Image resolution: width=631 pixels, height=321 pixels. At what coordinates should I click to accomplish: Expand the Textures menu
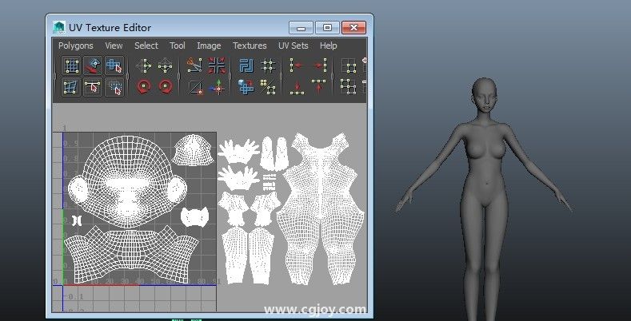pos(250,46)
